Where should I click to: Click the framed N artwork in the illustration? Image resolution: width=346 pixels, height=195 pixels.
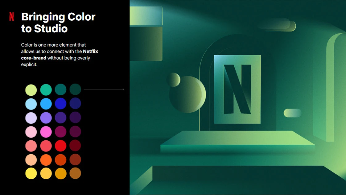[237, 89]
